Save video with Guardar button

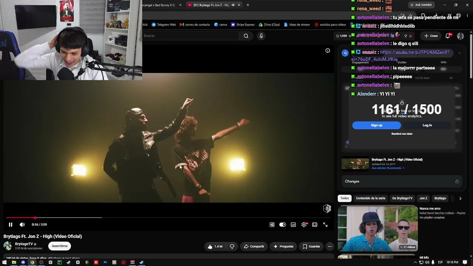coord(311,246)
